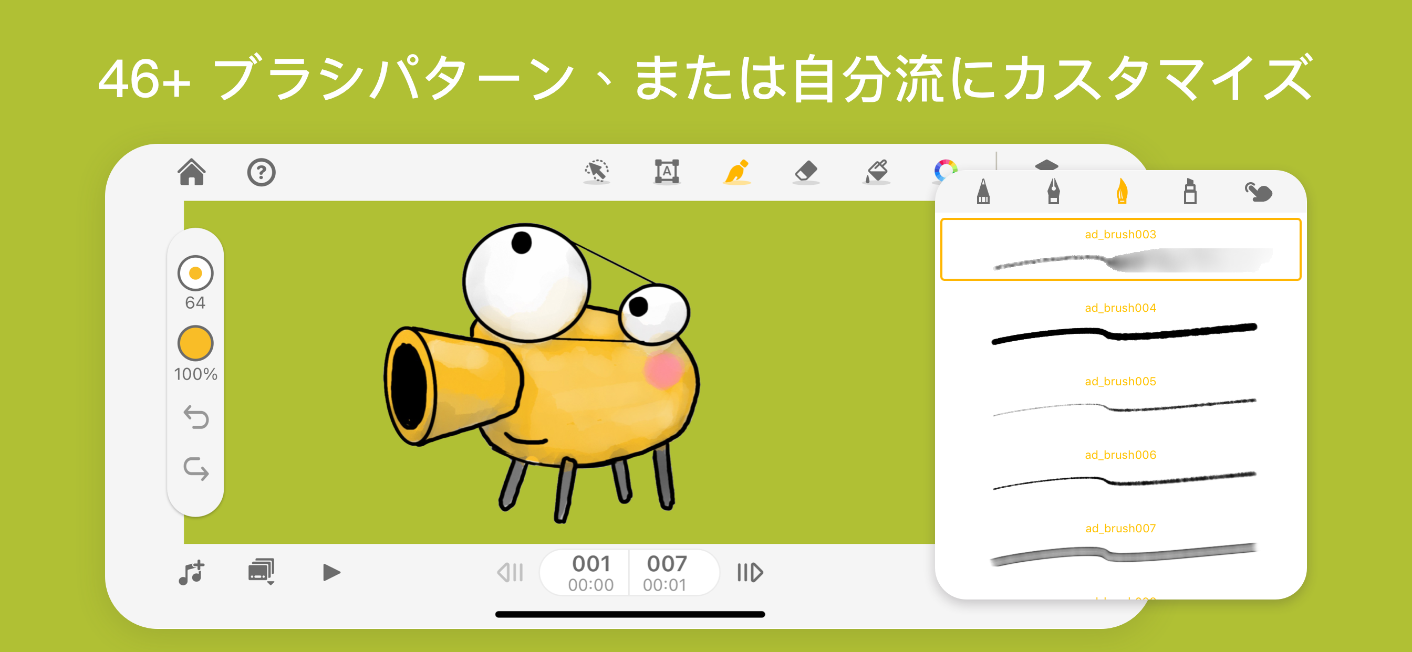Step to previous frame
The image size is (1412, 652).
pyautogui.click(x=510, y=573)
